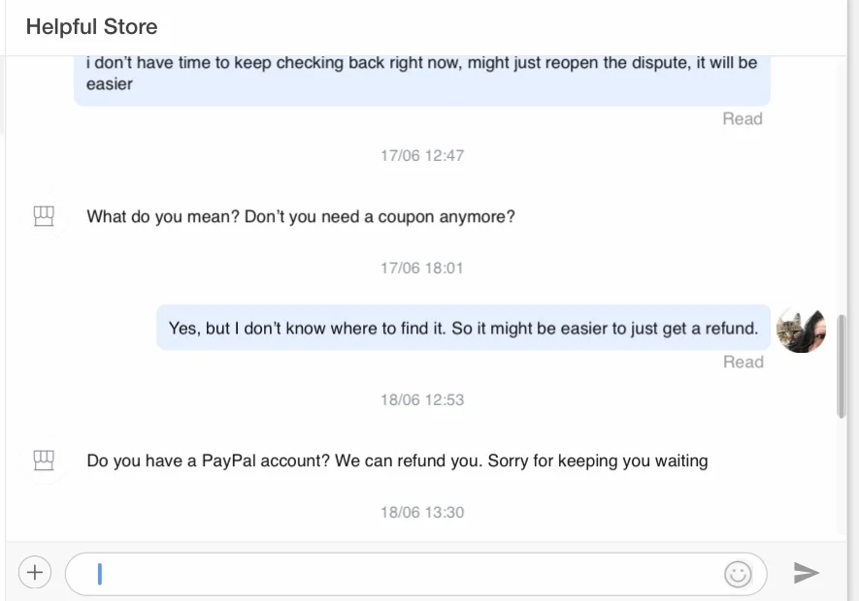The width and height of the screenshot is (859, 601).
Task: Click the cat profile picture avatar
Action: pyautogui.click(x=801, y=330)
